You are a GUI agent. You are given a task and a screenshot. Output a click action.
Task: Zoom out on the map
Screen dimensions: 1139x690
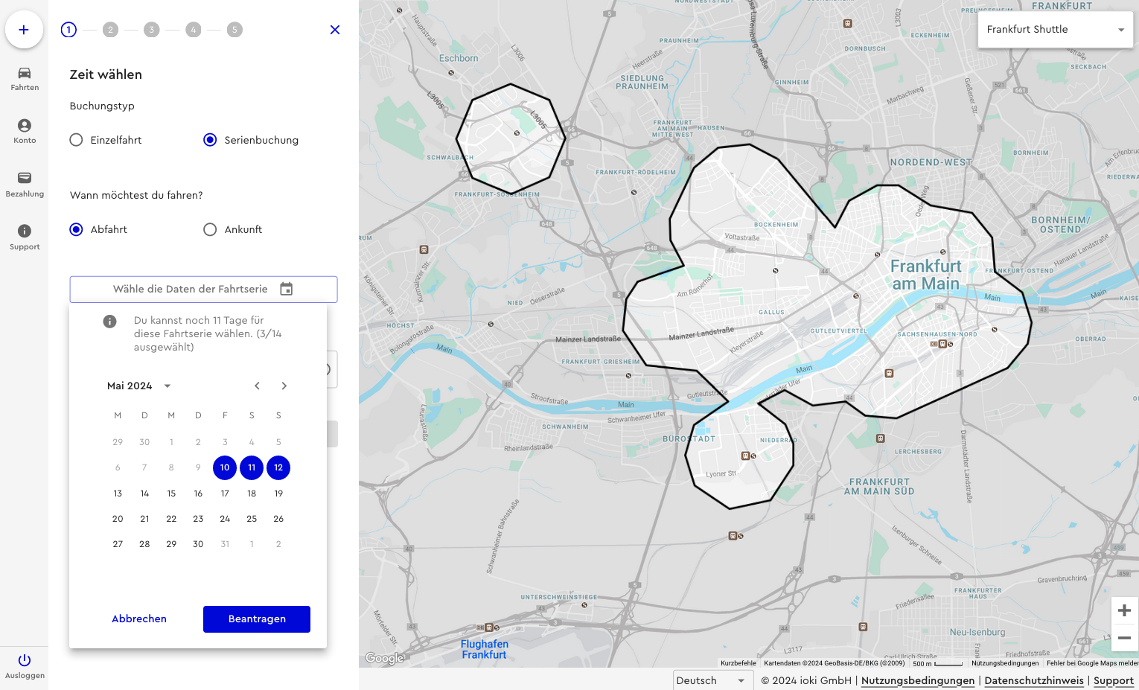(1124, 638)
